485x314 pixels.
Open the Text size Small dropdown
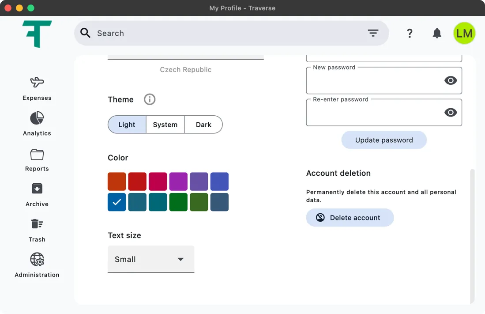point(151,259)
